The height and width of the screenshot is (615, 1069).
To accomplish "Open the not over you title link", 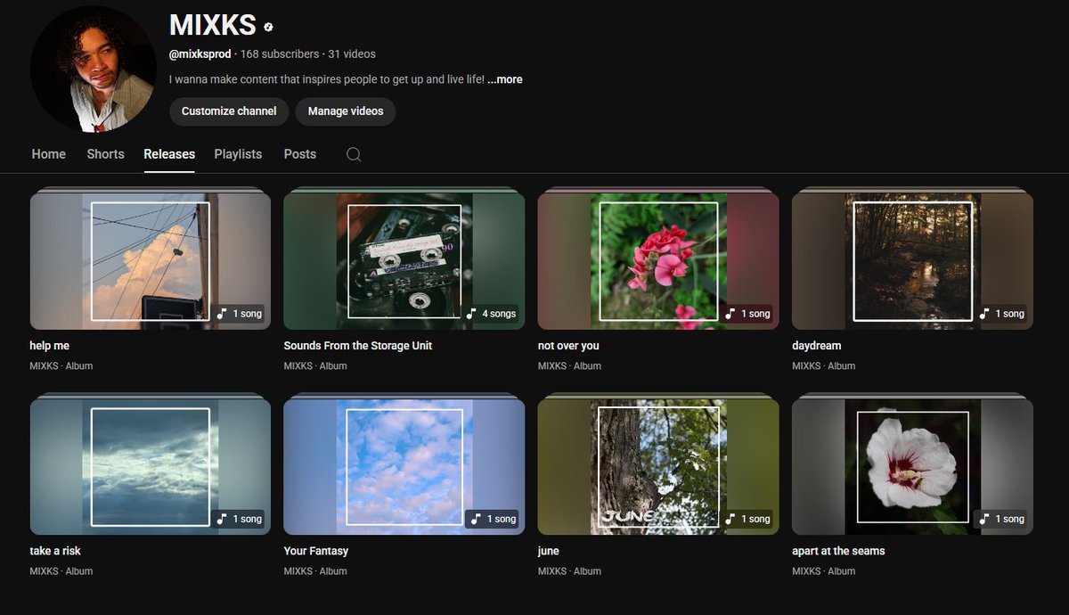I will (x=568, y=346).
